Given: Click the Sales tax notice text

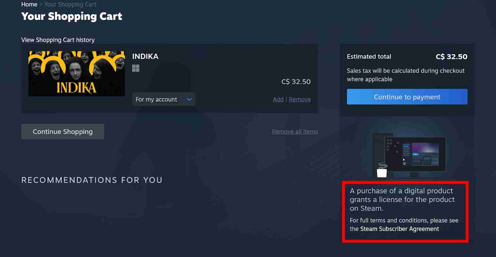Looking at the screenshot, I should [405, 75].
